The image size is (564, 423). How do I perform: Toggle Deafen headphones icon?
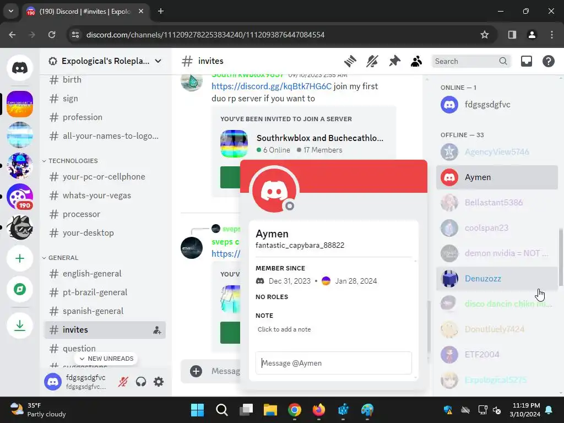point(141,382)
